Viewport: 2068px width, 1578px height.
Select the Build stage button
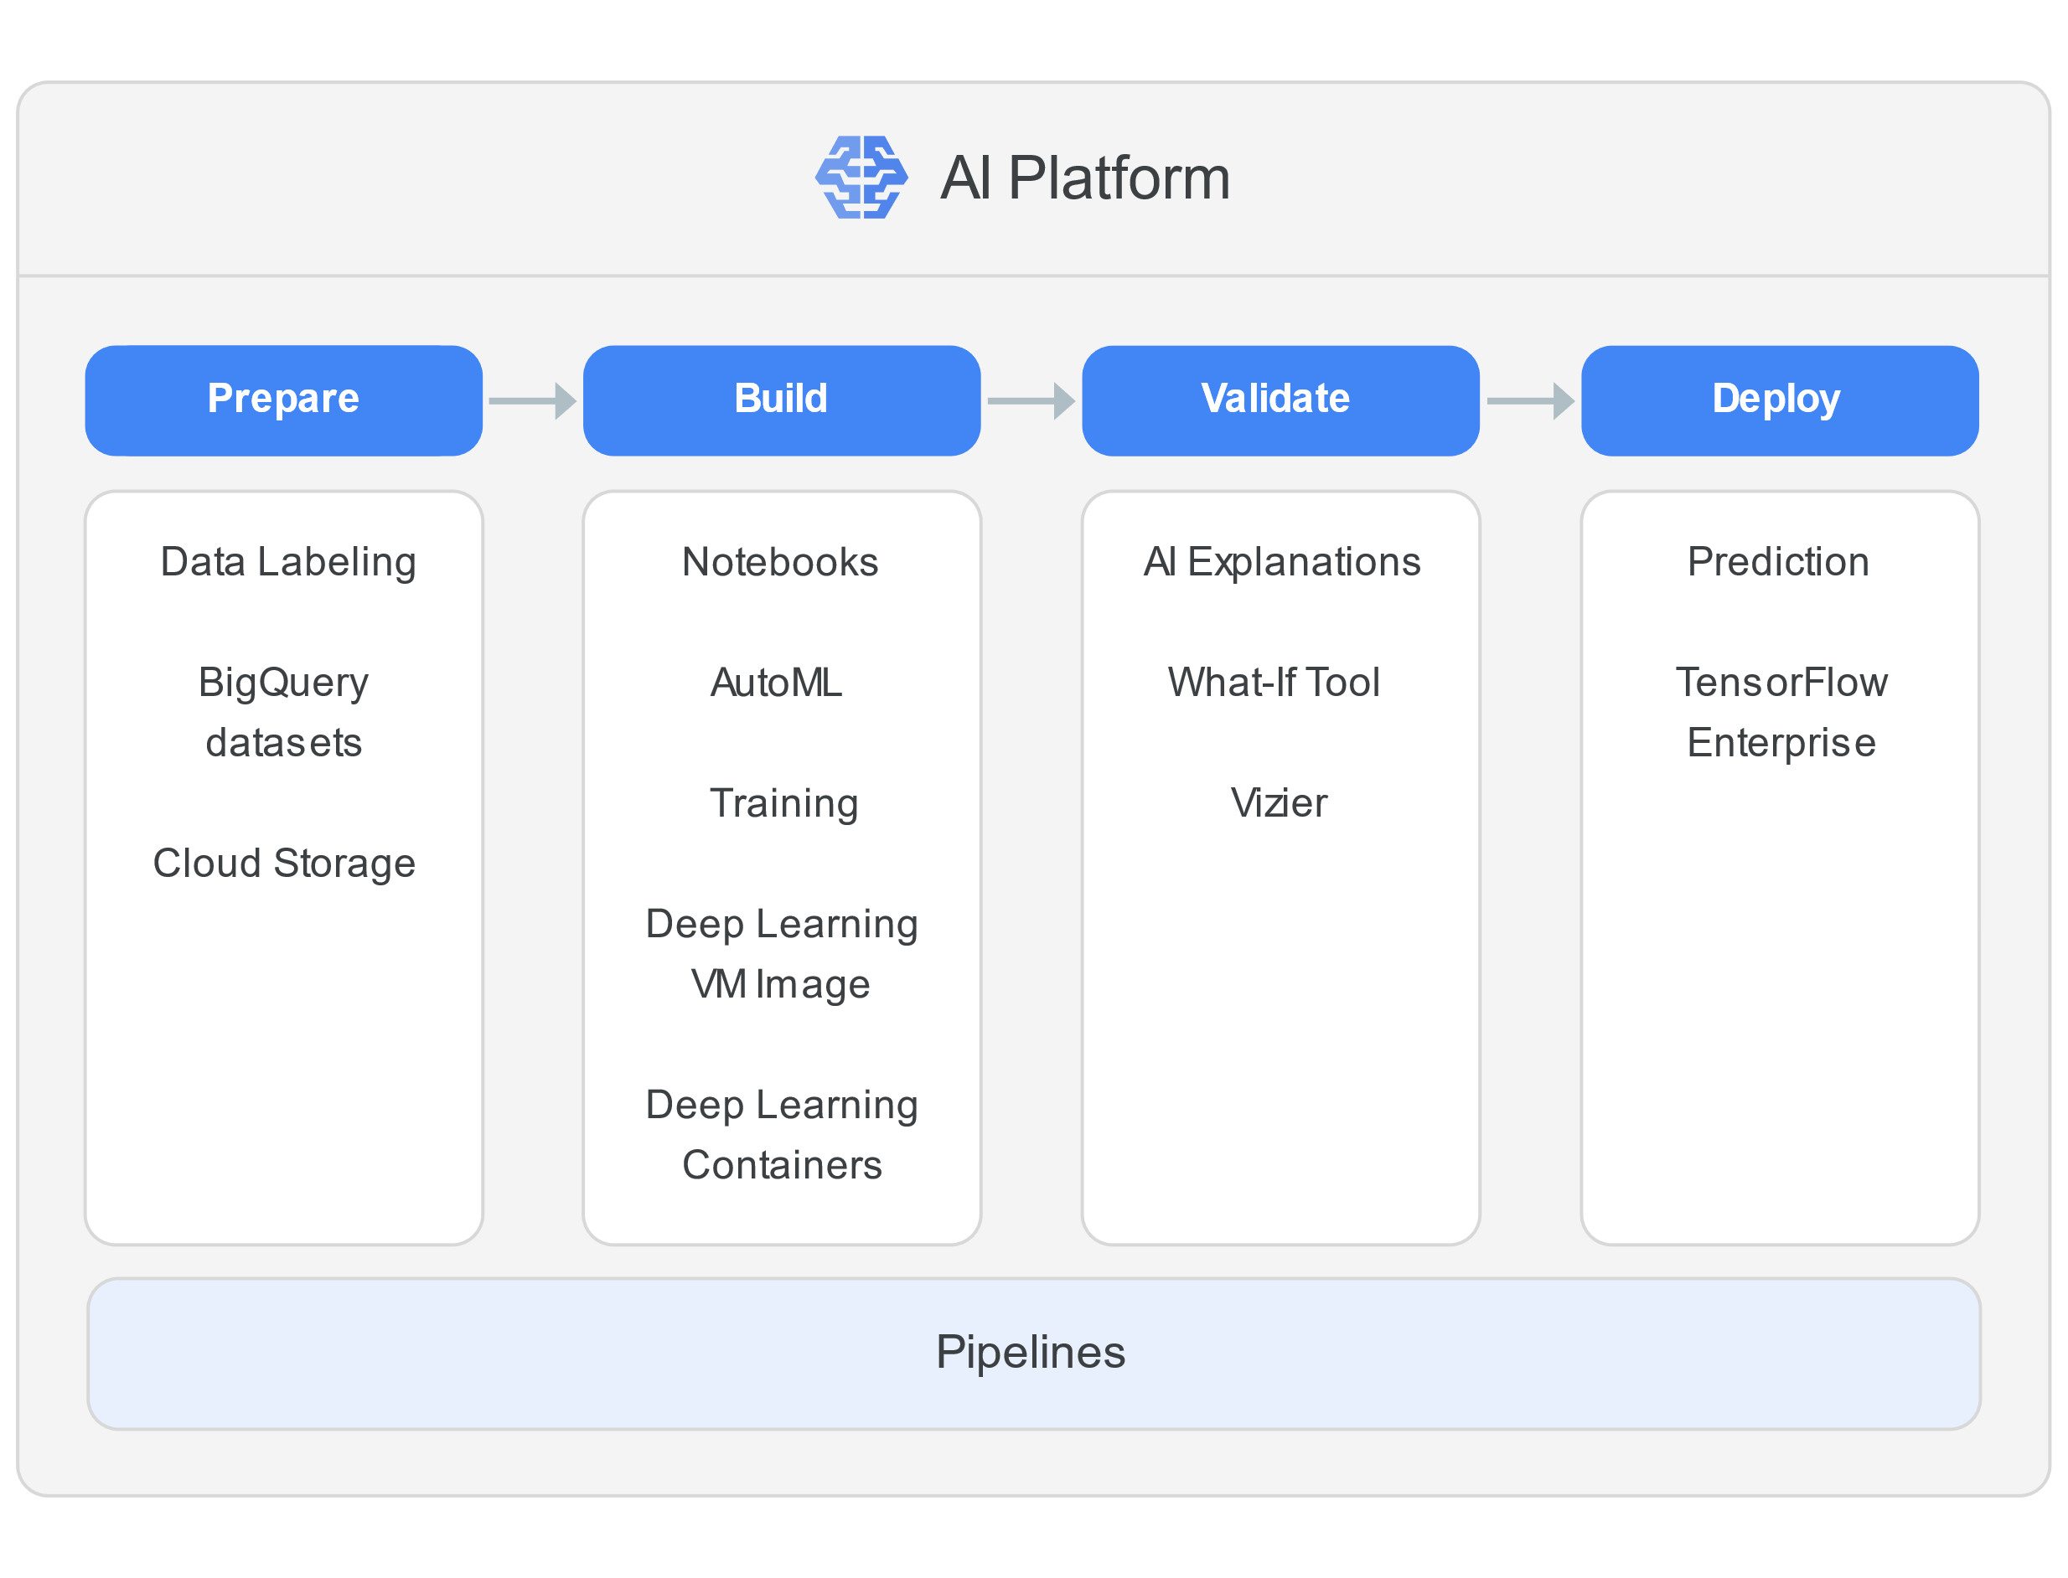(x=782, y=400)
